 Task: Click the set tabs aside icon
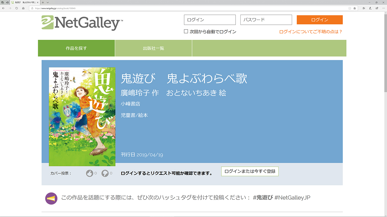point(7,2)
